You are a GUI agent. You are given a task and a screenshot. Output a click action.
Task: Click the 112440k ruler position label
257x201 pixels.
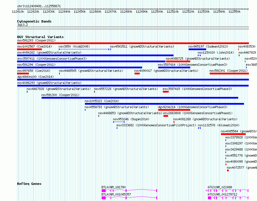click(64, 12)
